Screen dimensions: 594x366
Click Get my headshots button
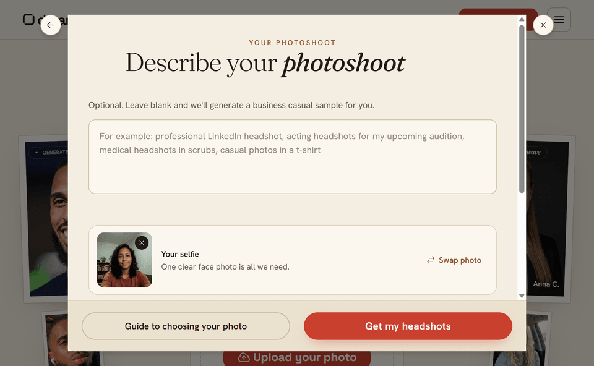tap(408, 326)
